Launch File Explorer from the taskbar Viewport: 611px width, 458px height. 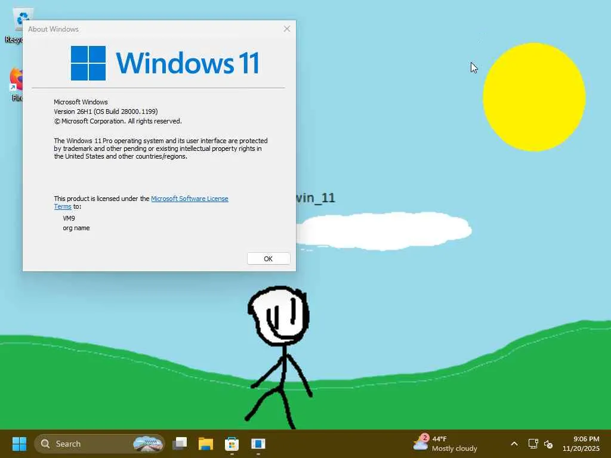point(206,444)
